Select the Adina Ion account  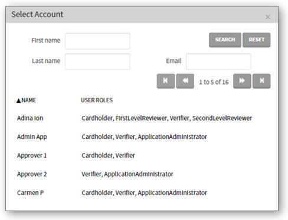pyautogui.click(x=30, y=118)
